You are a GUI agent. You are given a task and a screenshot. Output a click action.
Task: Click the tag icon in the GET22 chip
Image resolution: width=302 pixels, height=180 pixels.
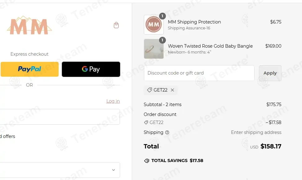coord(149,90)
